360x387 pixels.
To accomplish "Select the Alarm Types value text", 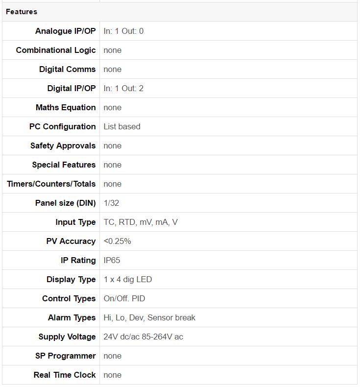I will pyautogui.click(x=149, y=317).
